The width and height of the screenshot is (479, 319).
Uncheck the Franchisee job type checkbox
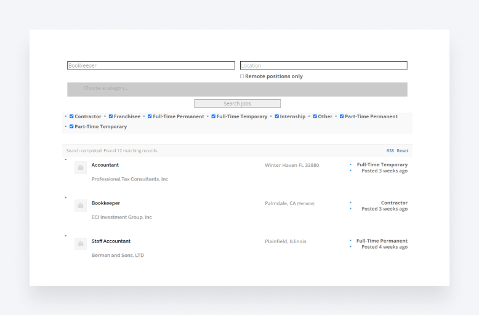coord(111,116)
